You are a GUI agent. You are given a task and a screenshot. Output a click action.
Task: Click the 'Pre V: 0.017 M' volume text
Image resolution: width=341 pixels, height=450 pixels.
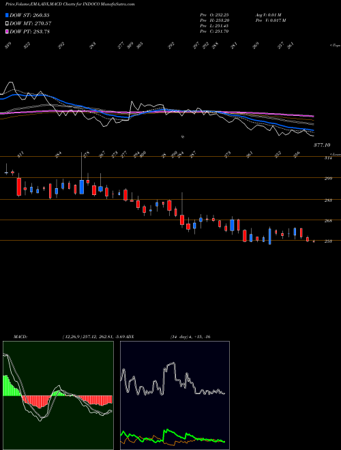tap(270, 20)
